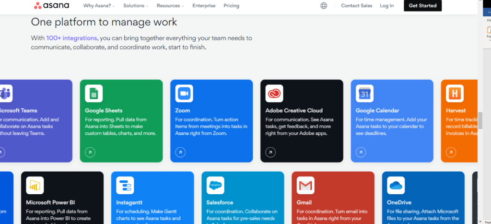The image size is (491, 224).
Task: Click the Gmail envelope icon
Action: pos(305,186)
